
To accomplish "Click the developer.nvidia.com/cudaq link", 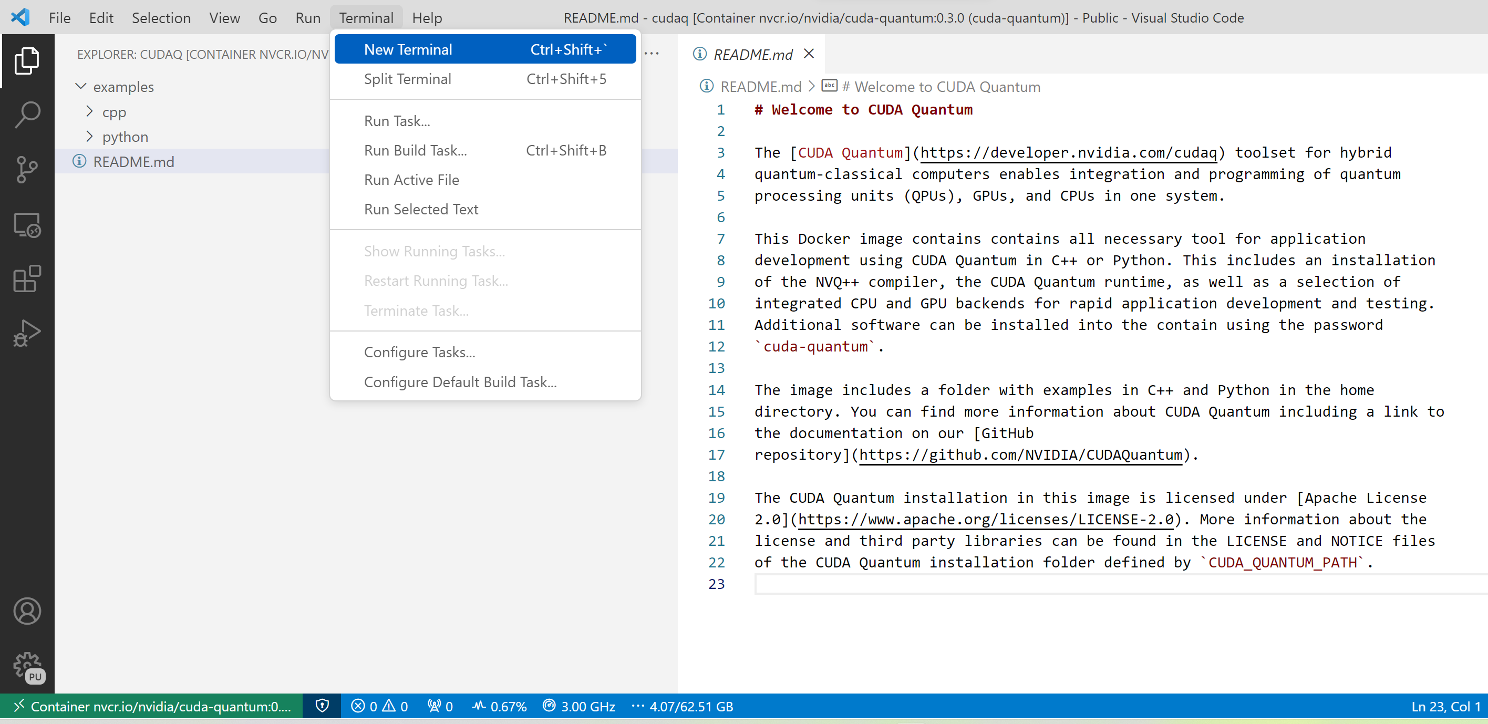I will (1068, 152).
